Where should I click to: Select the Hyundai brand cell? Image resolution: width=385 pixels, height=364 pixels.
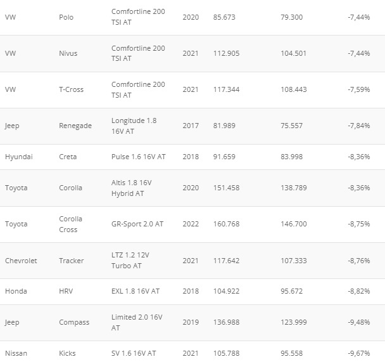coord(18,157)
